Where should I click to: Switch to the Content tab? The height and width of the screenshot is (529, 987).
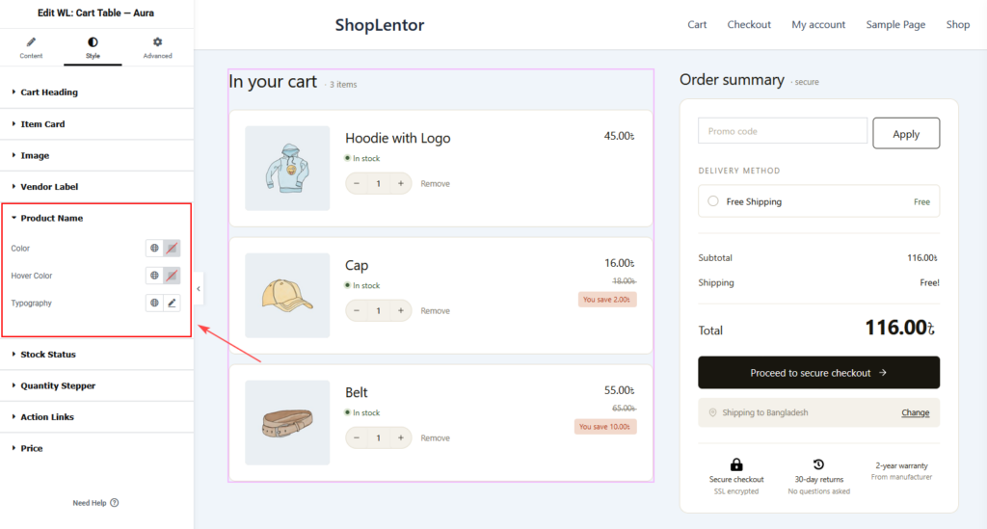tap(31, 47)
